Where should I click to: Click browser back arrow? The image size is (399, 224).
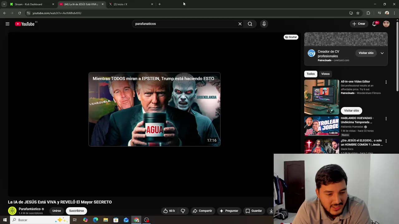(4, 13)
